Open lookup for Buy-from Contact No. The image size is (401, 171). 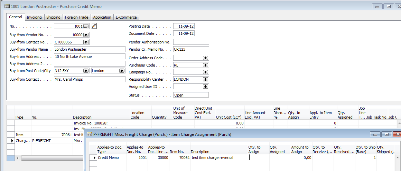[x=86, y=42]
